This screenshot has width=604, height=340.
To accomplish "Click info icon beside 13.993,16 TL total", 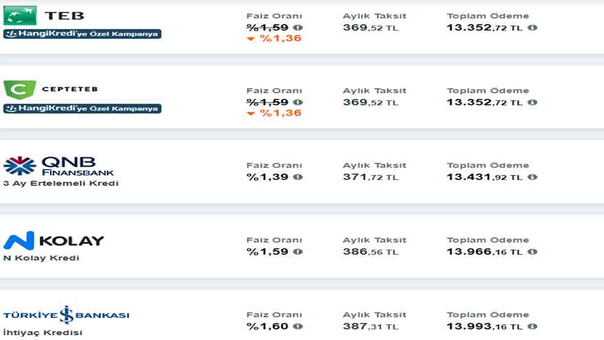I will (x=533, y=326).
